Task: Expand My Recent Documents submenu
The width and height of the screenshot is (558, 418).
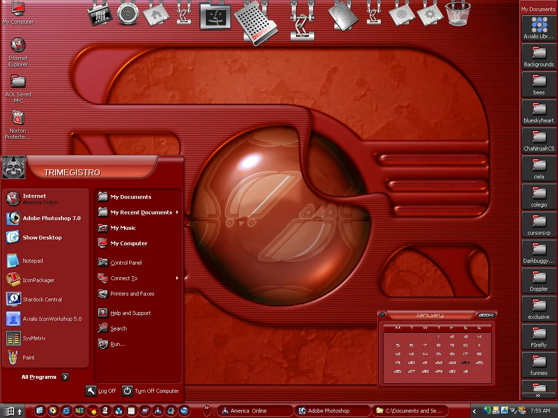Action: pyautogui.click(x=141, y=212)
